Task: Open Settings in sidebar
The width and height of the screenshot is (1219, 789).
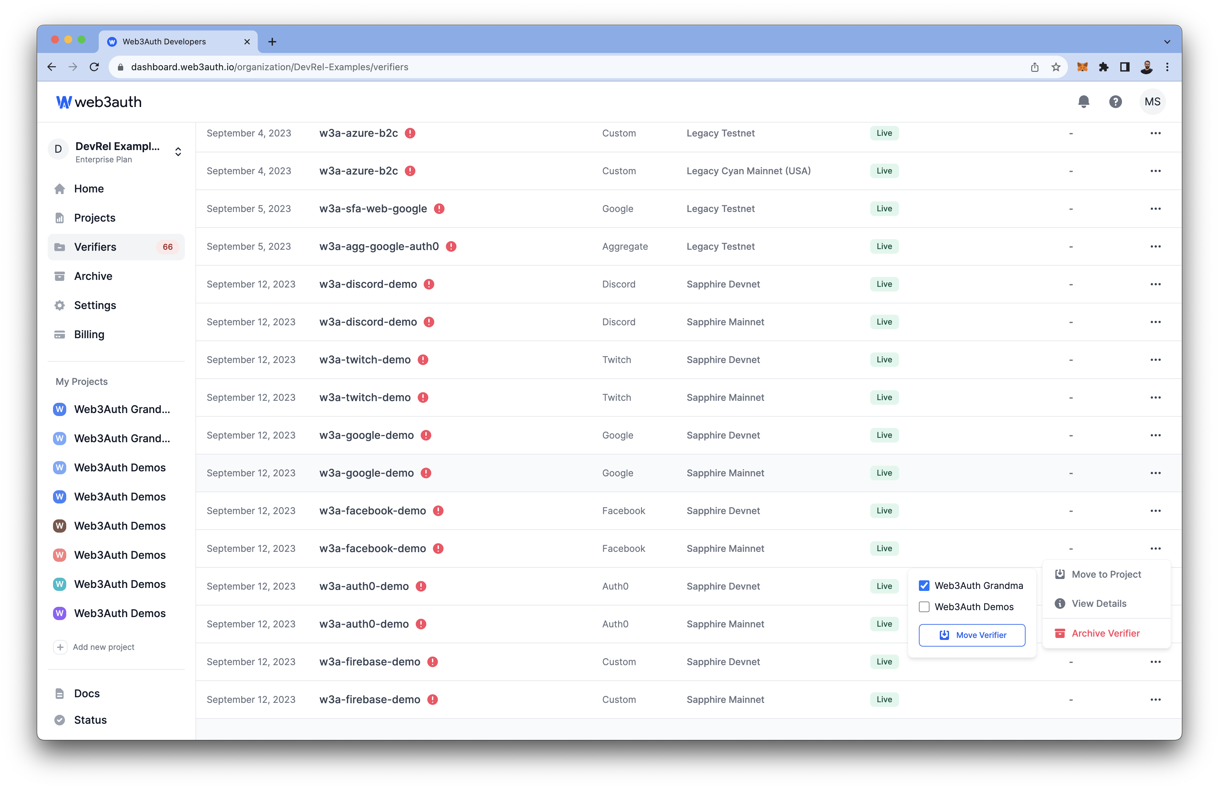Action: (116, 305)
